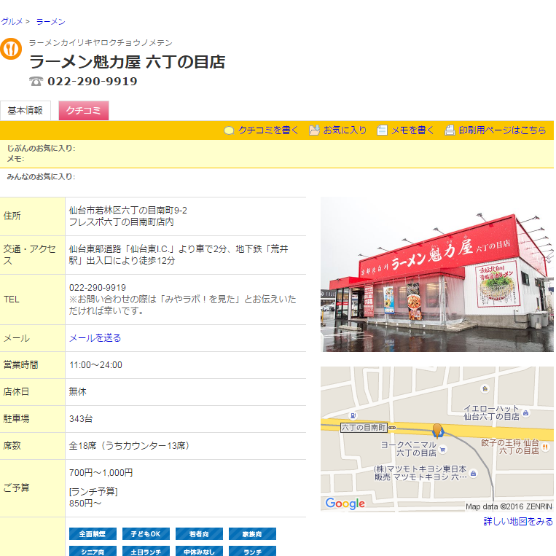Viewport: 556px width, 556px height.
Task: Click the notepad icon for メモを書く
Action: (382, 130)
